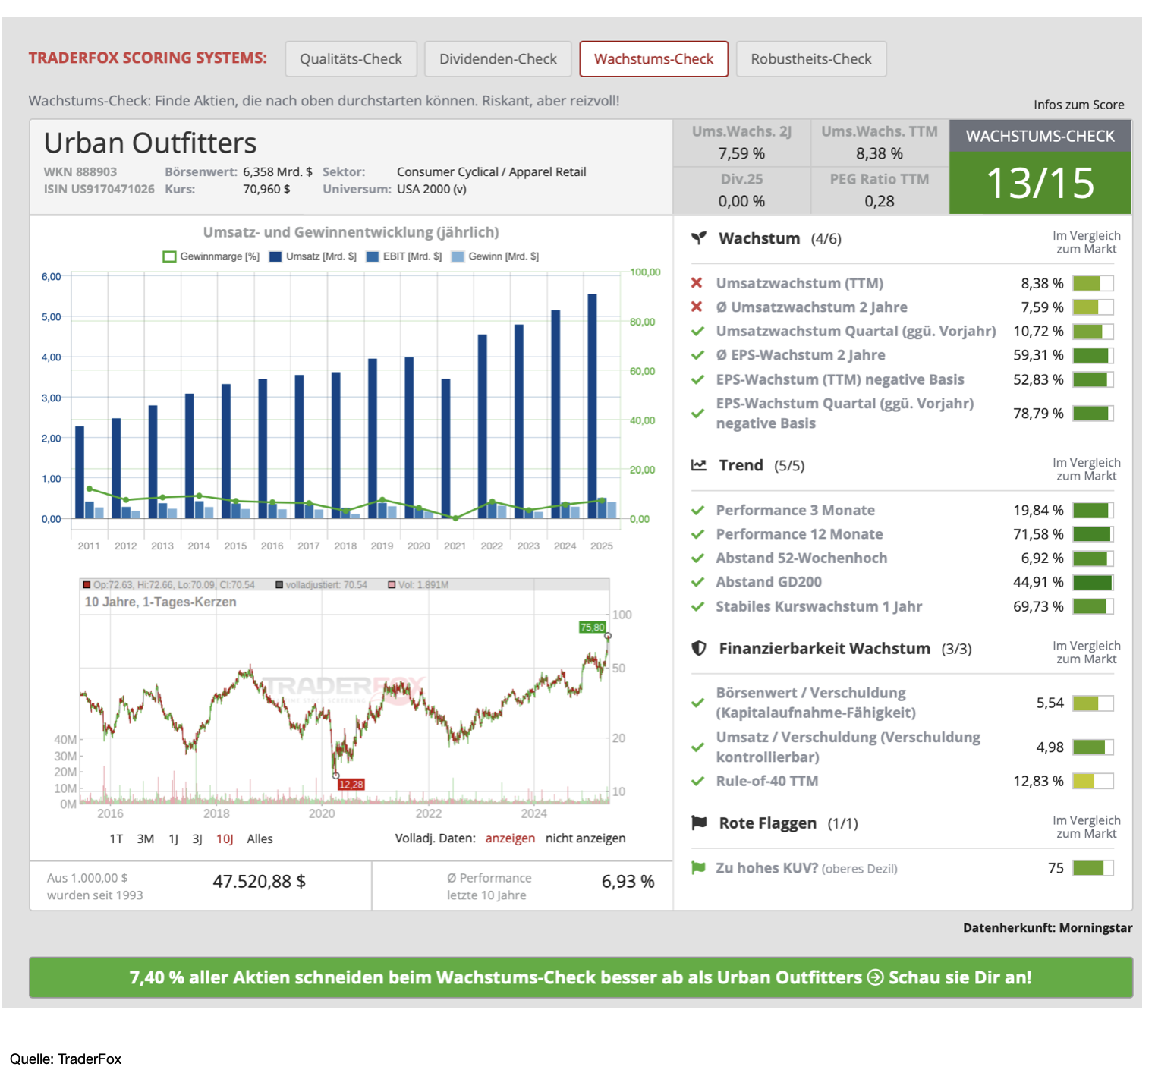The width and height of the screenshot is (1155, 1076).
Task: Click the arrow circle icon in the green banner
Action: [875, 977]
